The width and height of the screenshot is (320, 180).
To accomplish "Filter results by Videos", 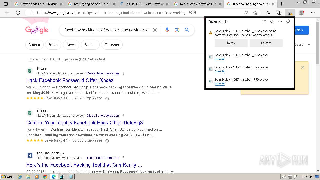I will tap(34, 45).
